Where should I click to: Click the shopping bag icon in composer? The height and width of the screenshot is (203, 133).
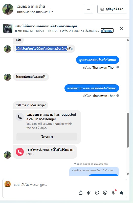pyautogui.click(x=81, y=193)
